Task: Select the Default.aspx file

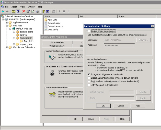Action: [x=52, y=23]
